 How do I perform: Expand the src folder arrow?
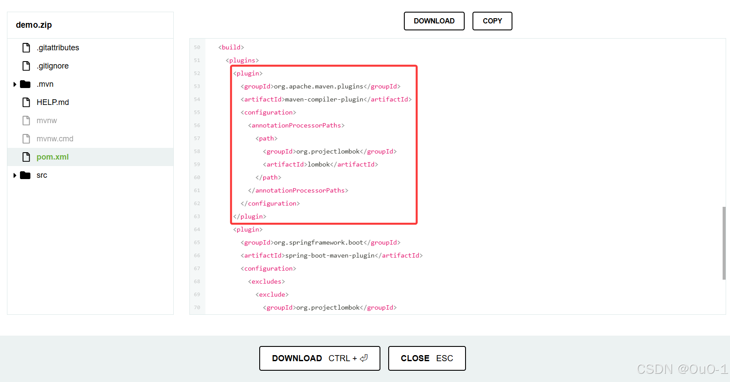pyautogui.click(x=15, y=175)
